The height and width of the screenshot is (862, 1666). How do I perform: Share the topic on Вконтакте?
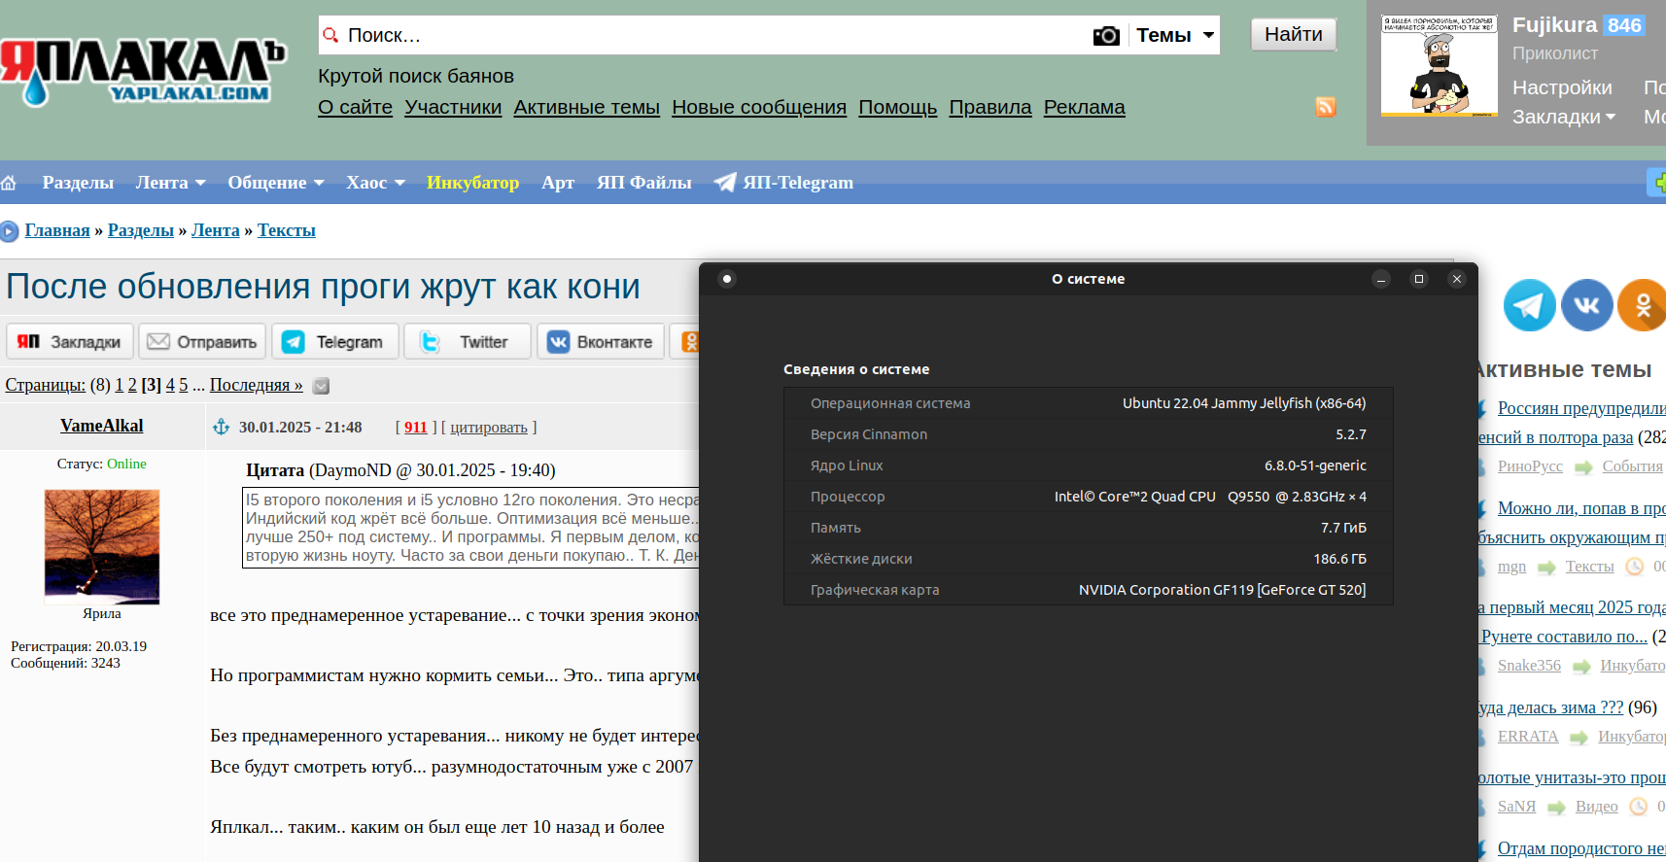[x=601, y=342]
